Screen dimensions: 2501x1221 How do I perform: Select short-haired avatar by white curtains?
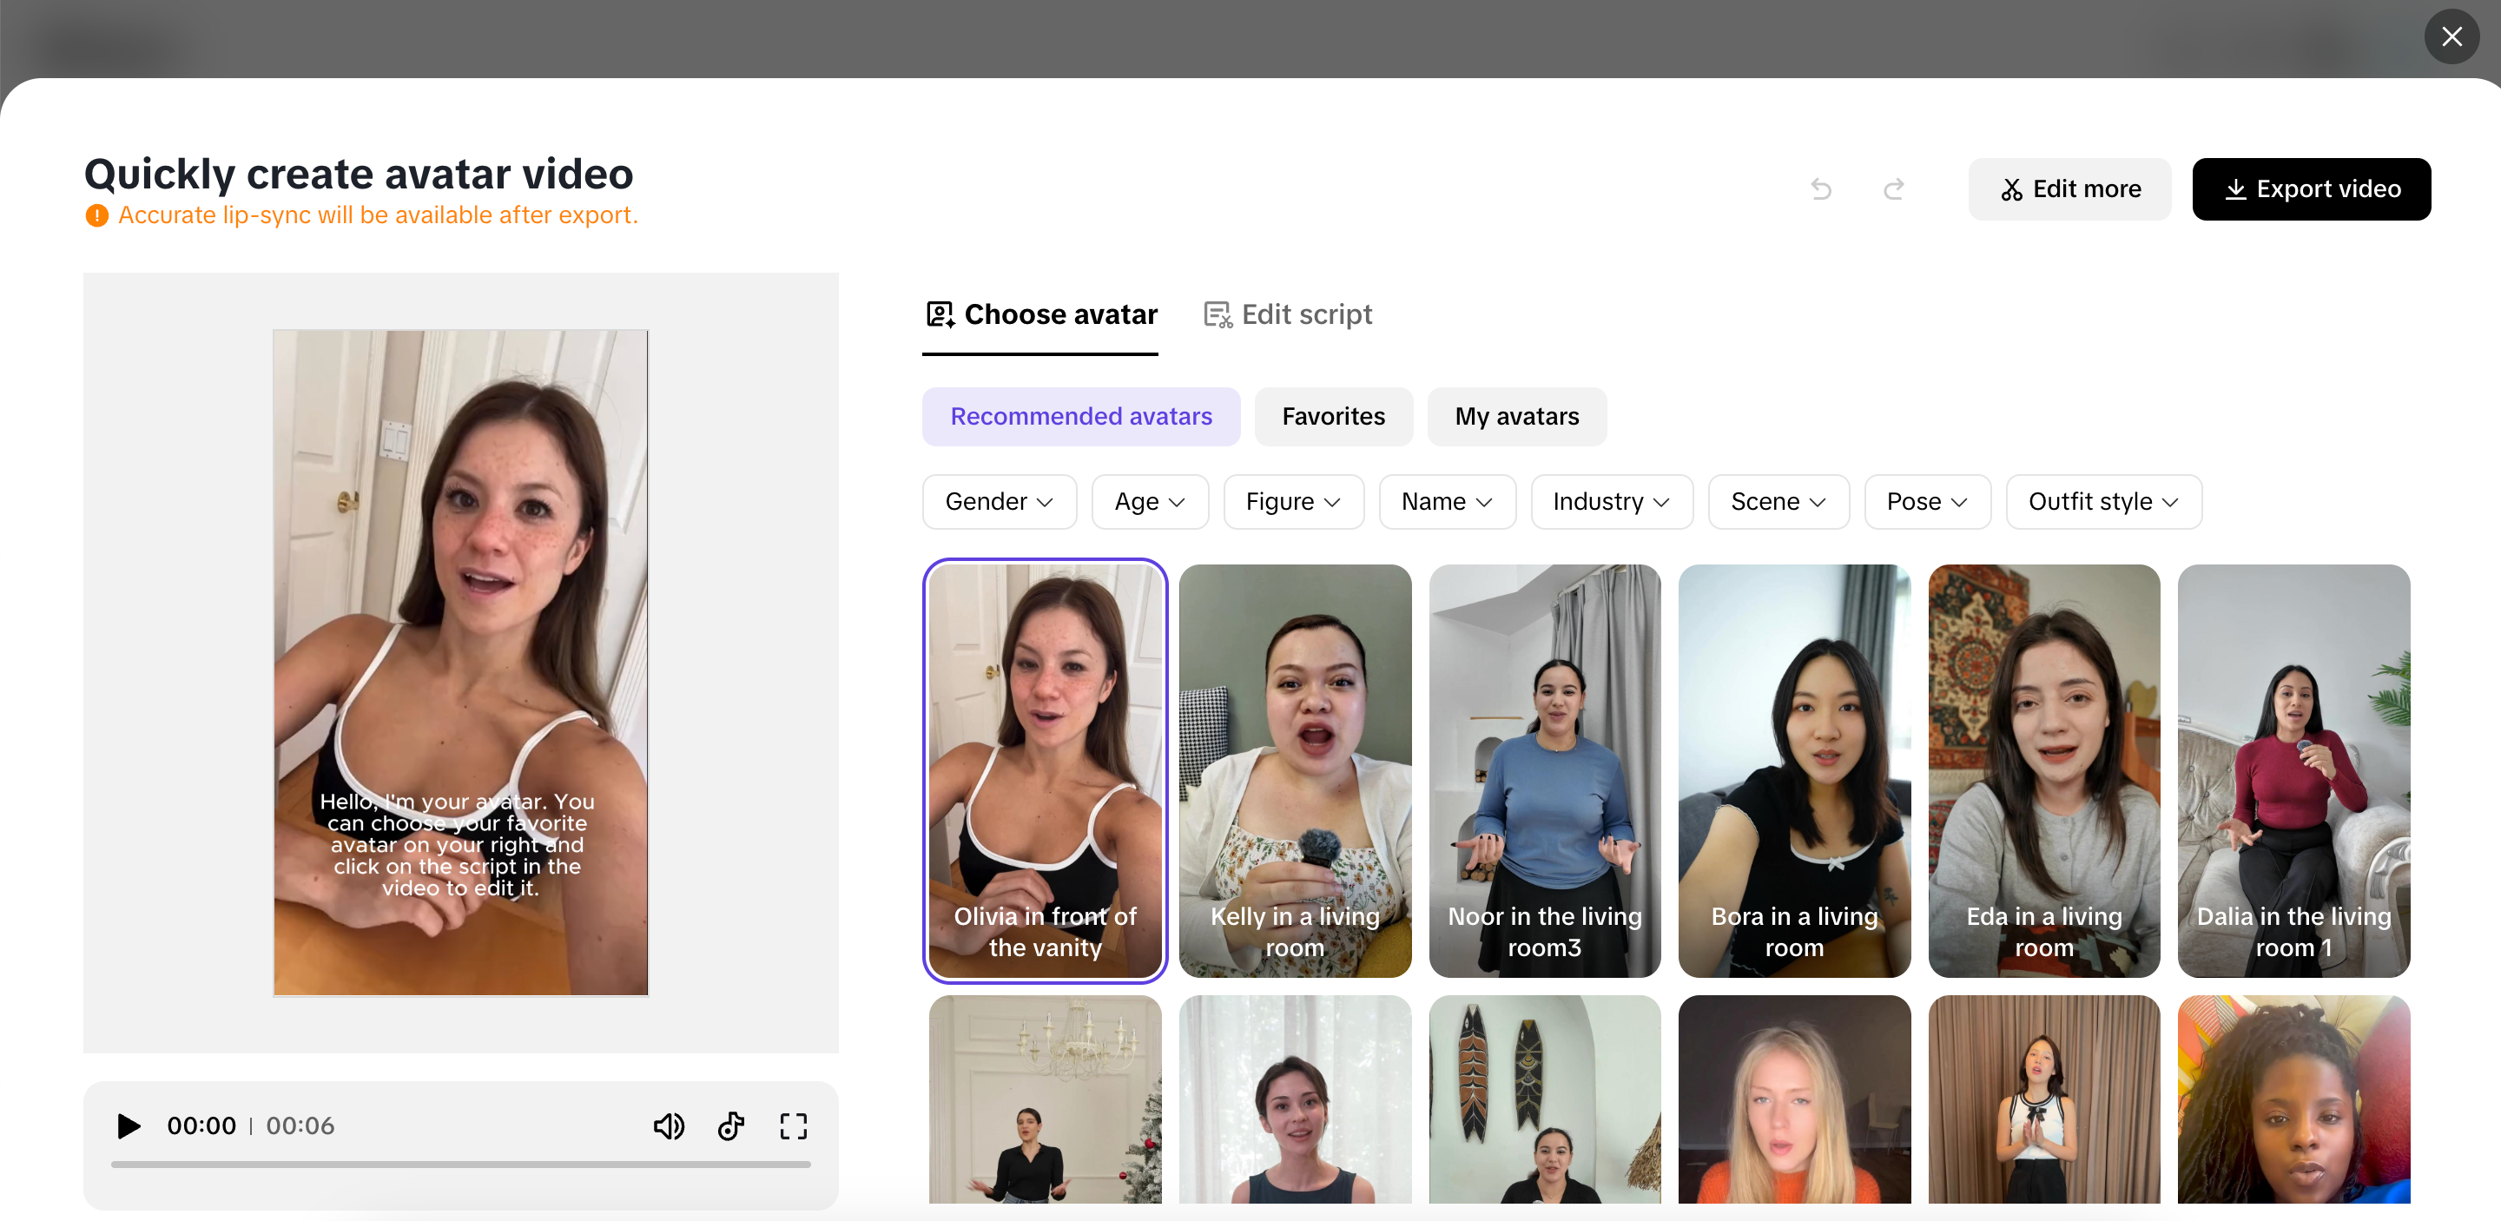tap(1294, 1099)
